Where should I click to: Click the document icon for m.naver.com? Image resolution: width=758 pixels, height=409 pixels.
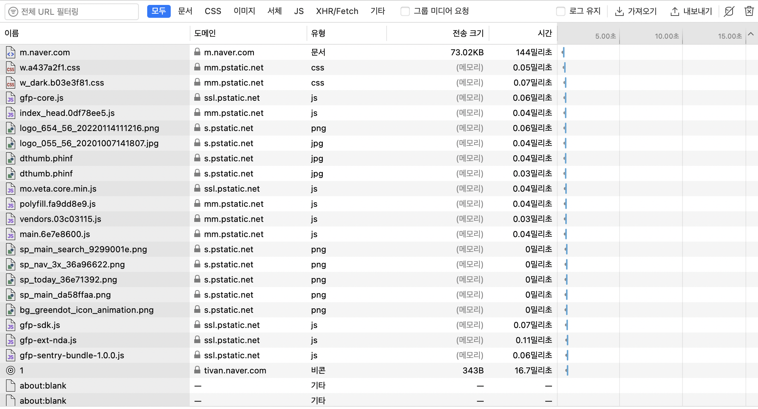coord(11,53)
